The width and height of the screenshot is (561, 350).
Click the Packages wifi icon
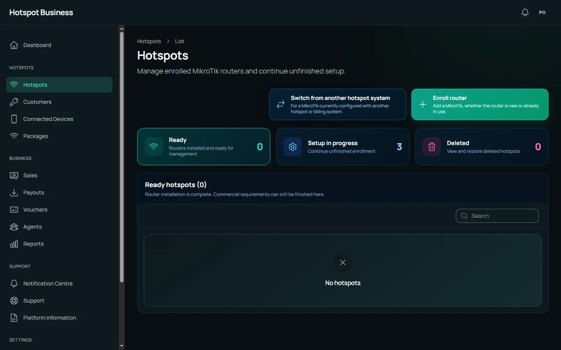(x=14, y=136)
